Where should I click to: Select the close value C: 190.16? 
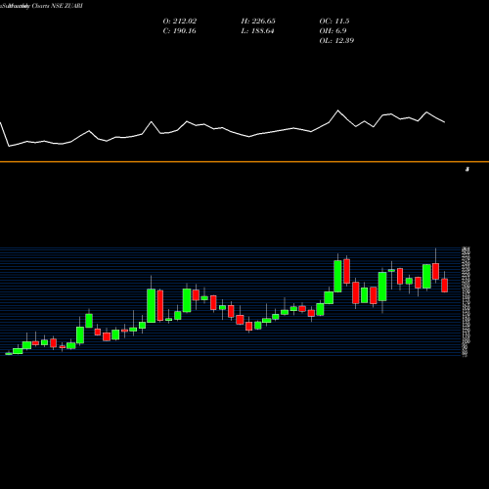coord(179,31)
